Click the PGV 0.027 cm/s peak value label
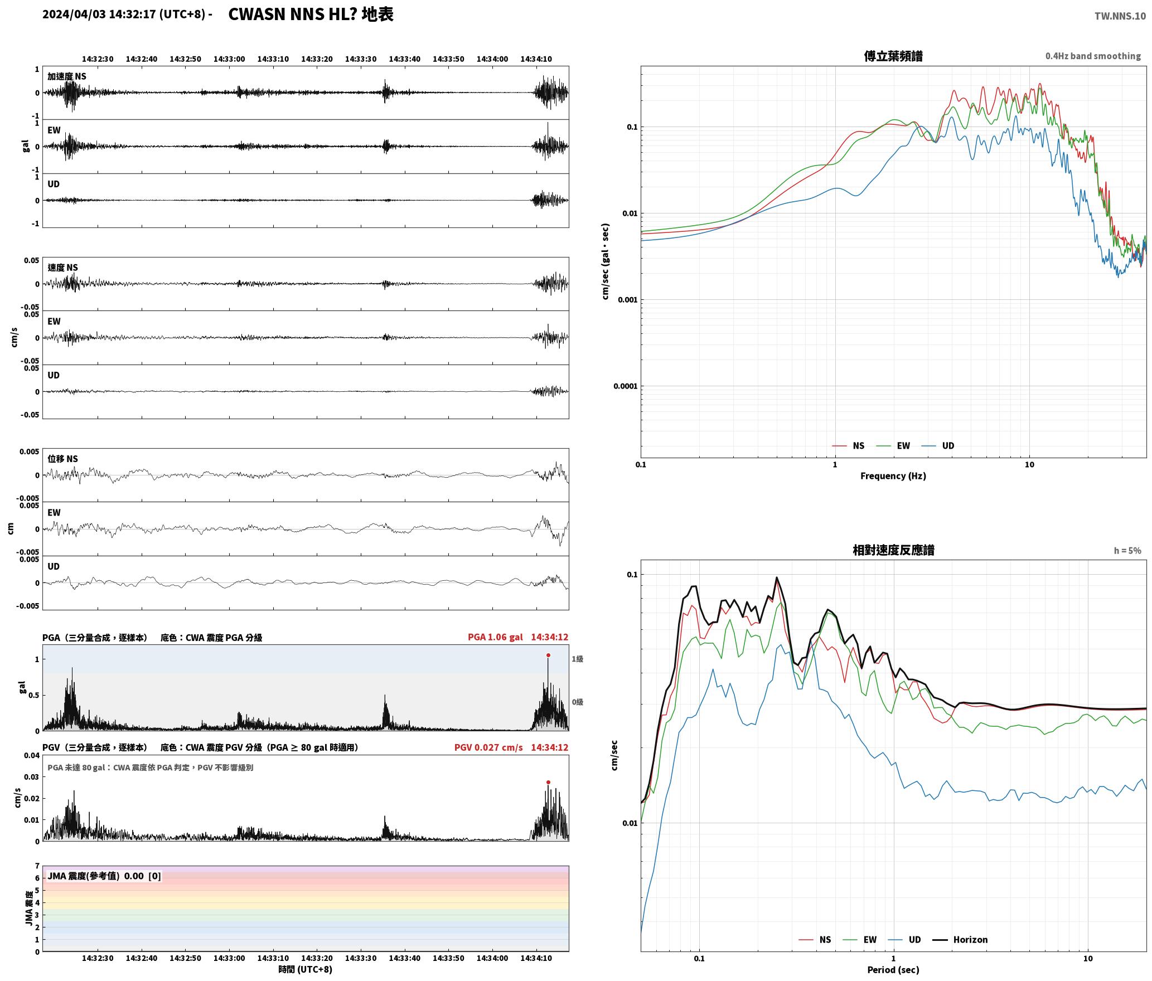1152x981 pixels. pyautogui.click(x=488, y=747)
